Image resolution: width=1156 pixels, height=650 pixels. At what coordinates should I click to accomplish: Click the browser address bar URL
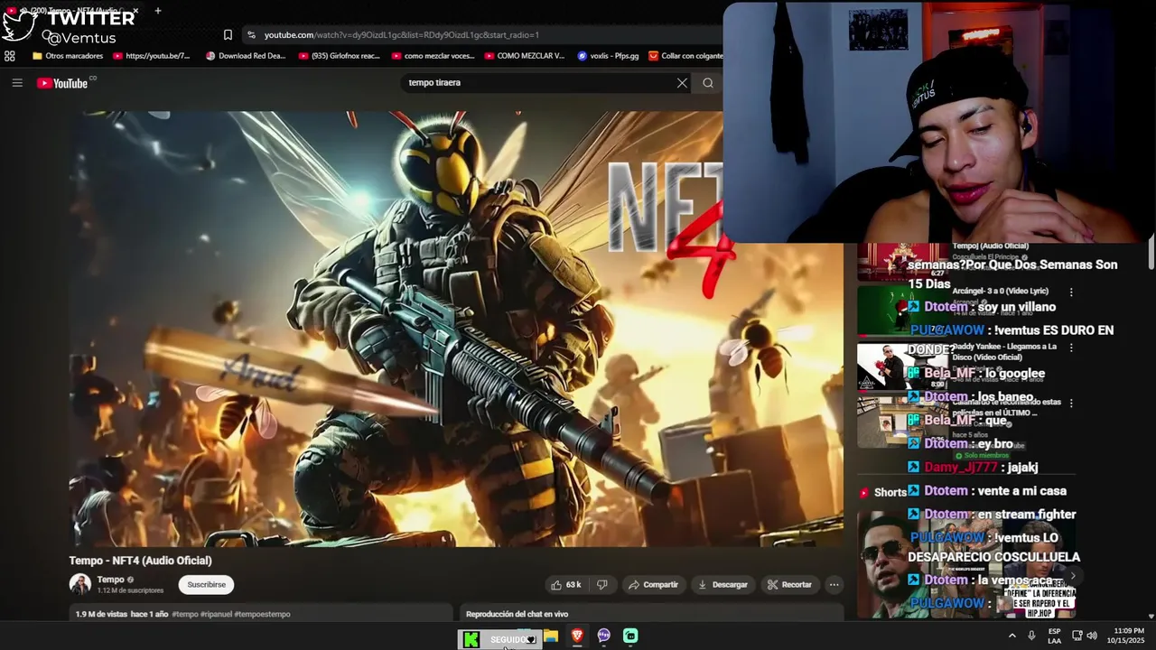pyautogui.click(x=401, y=34)
